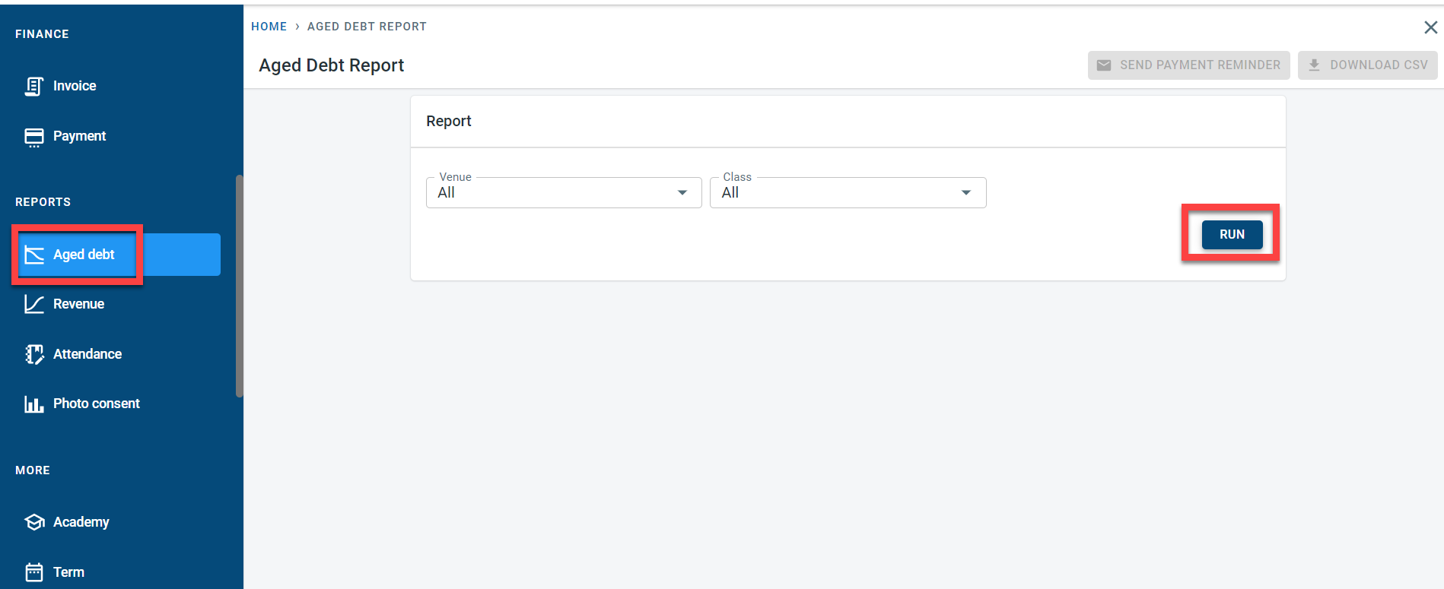Click the Academy graduation cap icon
Screen dimensions: 1444x589
(x=33, y=522)
